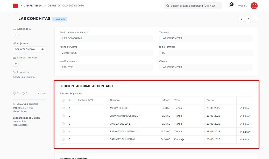This screenshot has width=269, height=159.
Task: Check the row 3 CAMILA SUCLUPE checkbox
Action: (x=63, y=124)
